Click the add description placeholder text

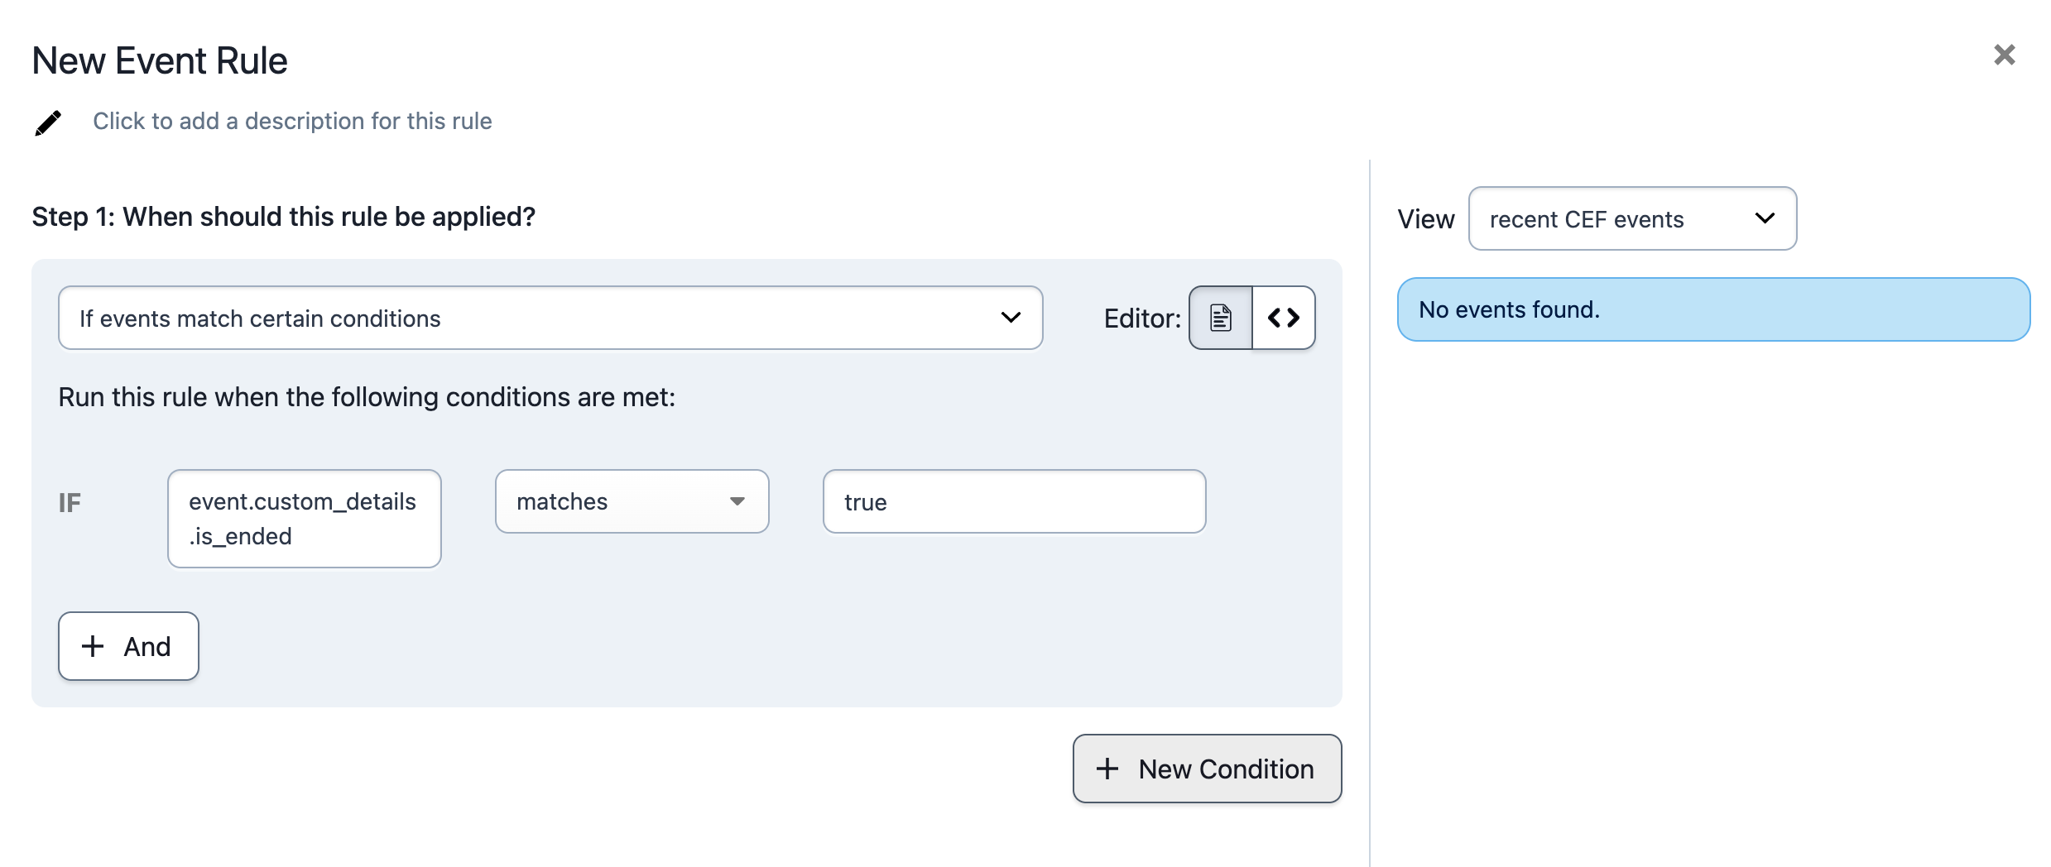(292, 122)
